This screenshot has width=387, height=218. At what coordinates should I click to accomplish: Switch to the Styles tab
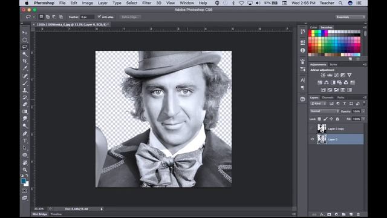coord(333,65)
